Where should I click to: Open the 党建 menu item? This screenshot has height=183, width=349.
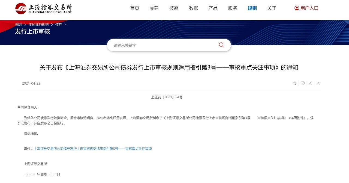(x=154, y=8)
